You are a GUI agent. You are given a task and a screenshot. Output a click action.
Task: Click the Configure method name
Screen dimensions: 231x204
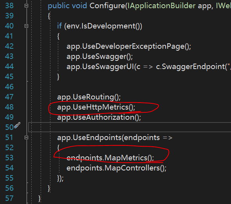107,6
